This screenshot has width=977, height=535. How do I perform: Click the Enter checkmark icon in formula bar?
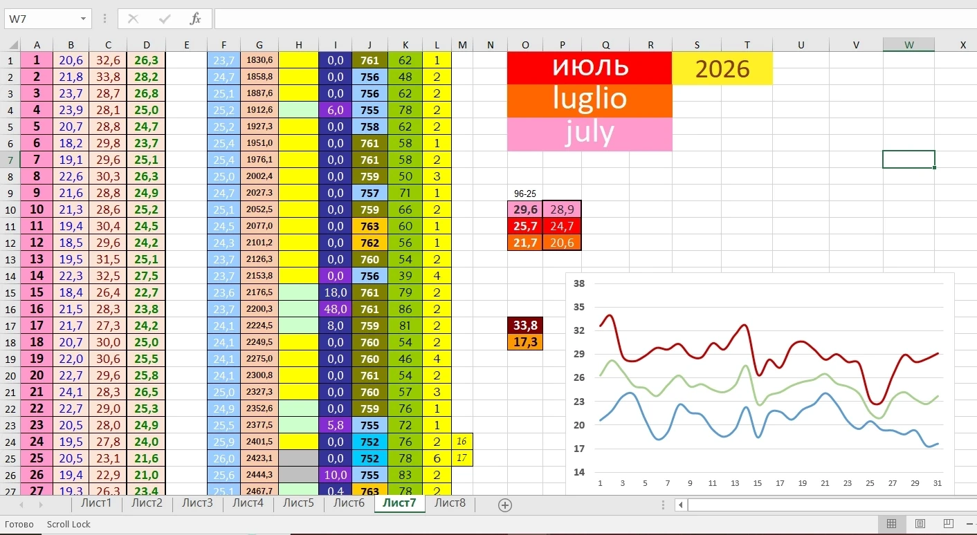(165, 19)
